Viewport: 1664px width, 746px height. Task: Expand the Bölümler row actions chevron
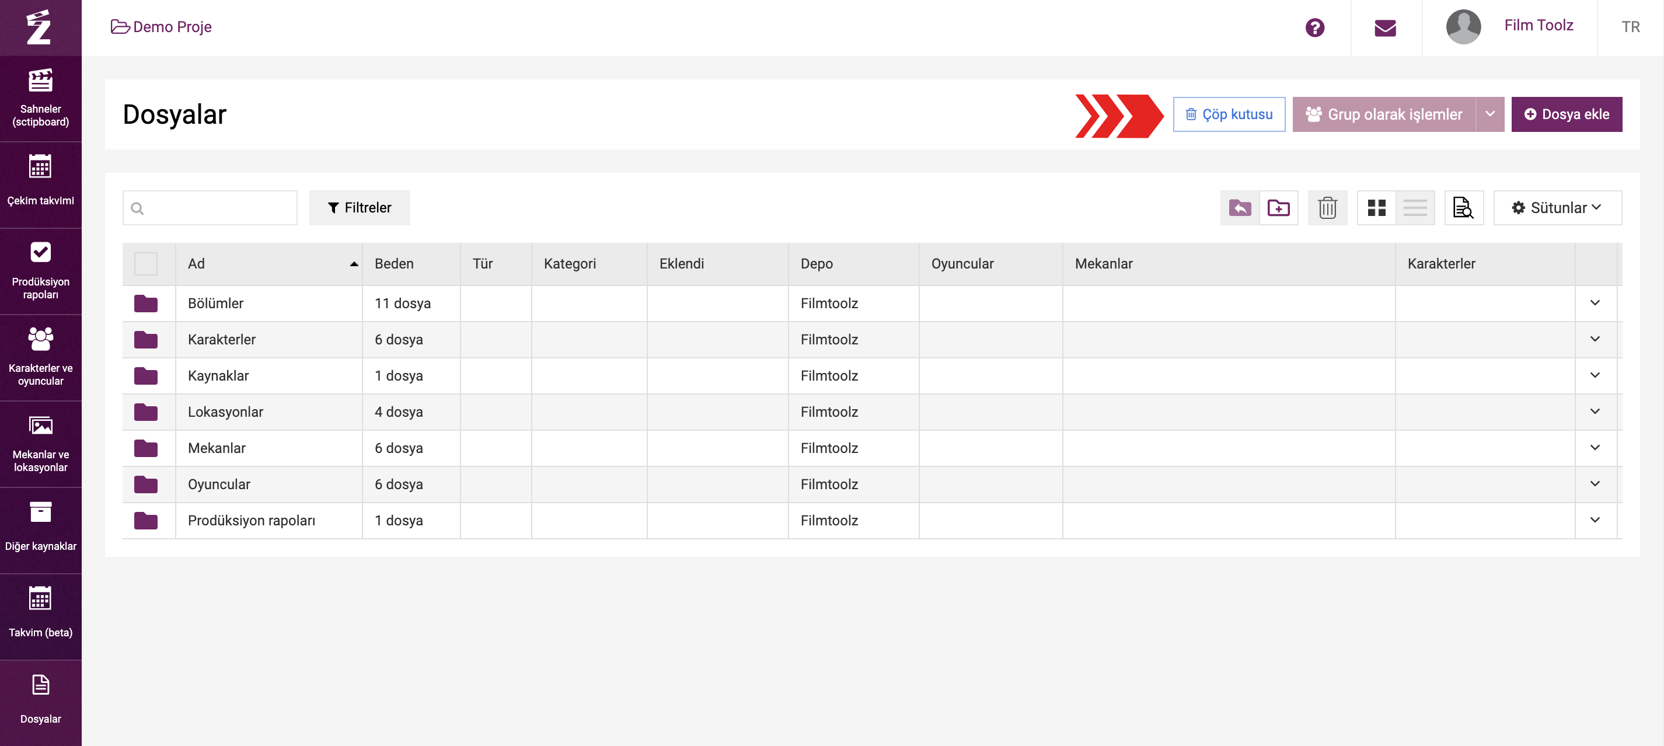click(1595, 303)
